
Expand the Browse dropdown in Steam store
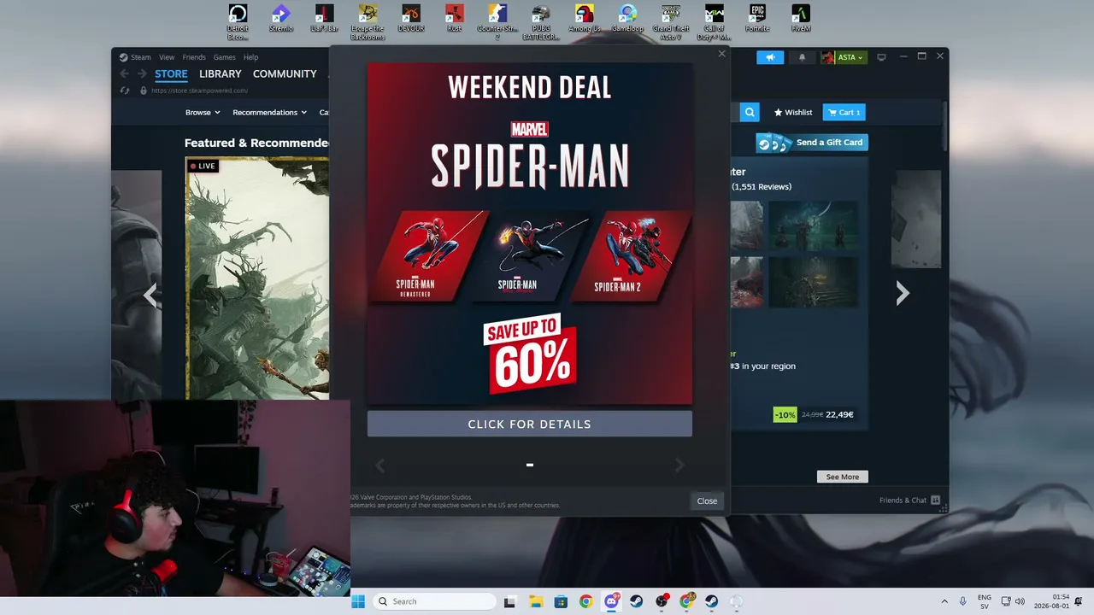coord(203,112)
